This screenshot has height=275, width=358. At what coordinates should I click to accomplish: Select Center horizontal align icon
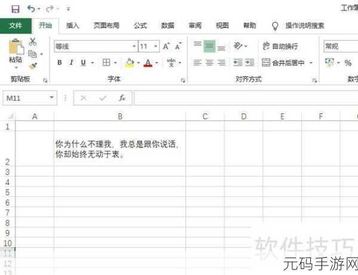click(209, 63)
